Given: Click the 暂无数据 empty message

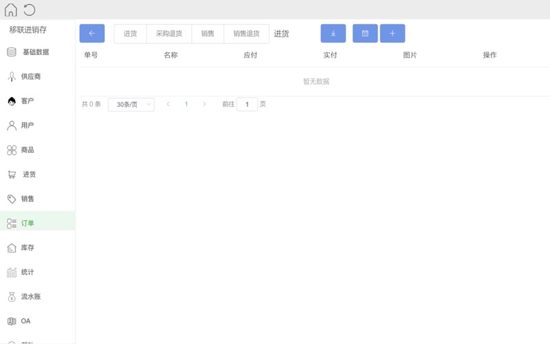Looking at the screenshot, I should coord(316,81).
